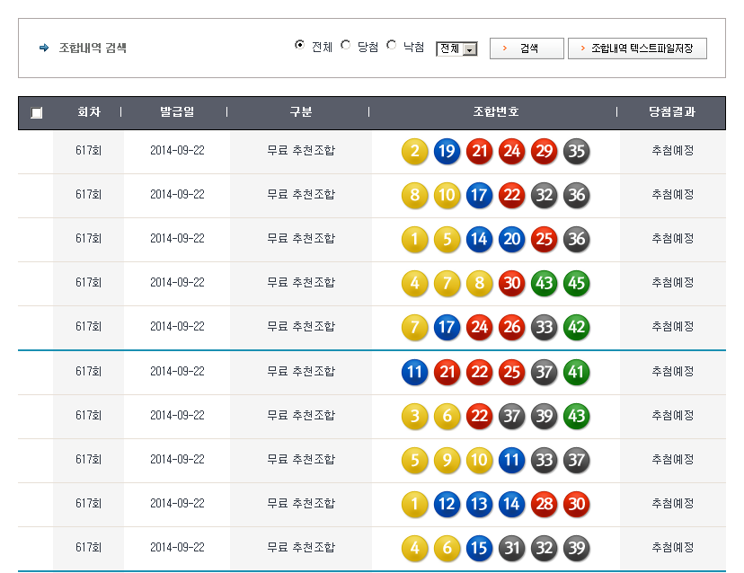
Task: Click the red number 29 lottery ball
Action: 544,151
